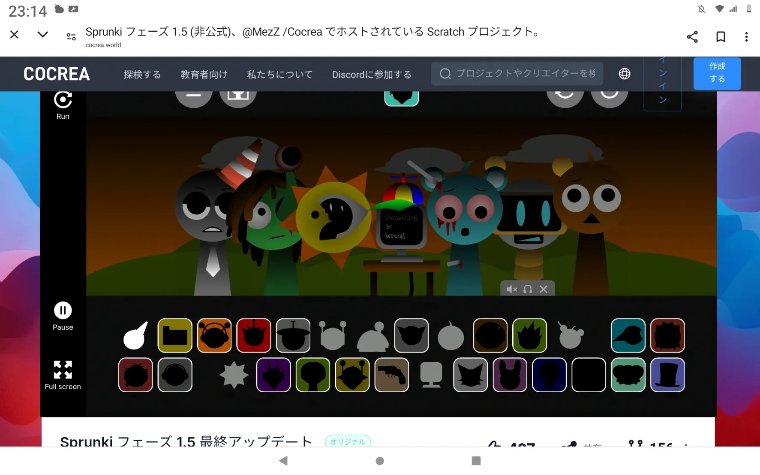Click the used gray mouse-ears character icon

tap(571, 335)
